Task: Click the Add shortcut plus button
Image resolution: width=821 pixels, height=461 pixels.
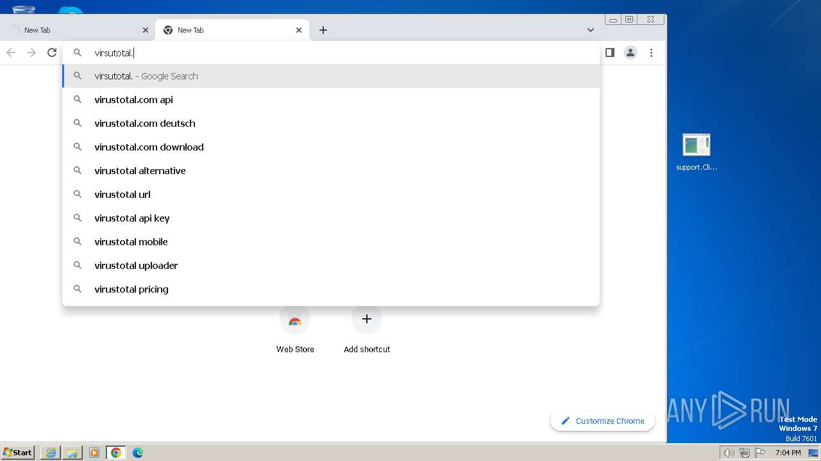Action: (367, 319)
